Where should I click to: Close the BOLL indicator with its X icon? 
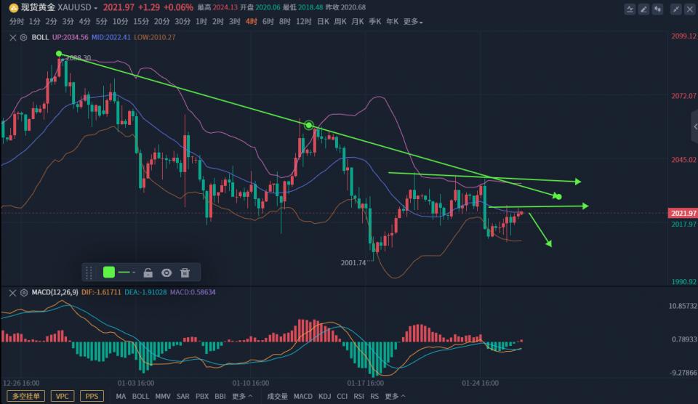pos(12,36)
